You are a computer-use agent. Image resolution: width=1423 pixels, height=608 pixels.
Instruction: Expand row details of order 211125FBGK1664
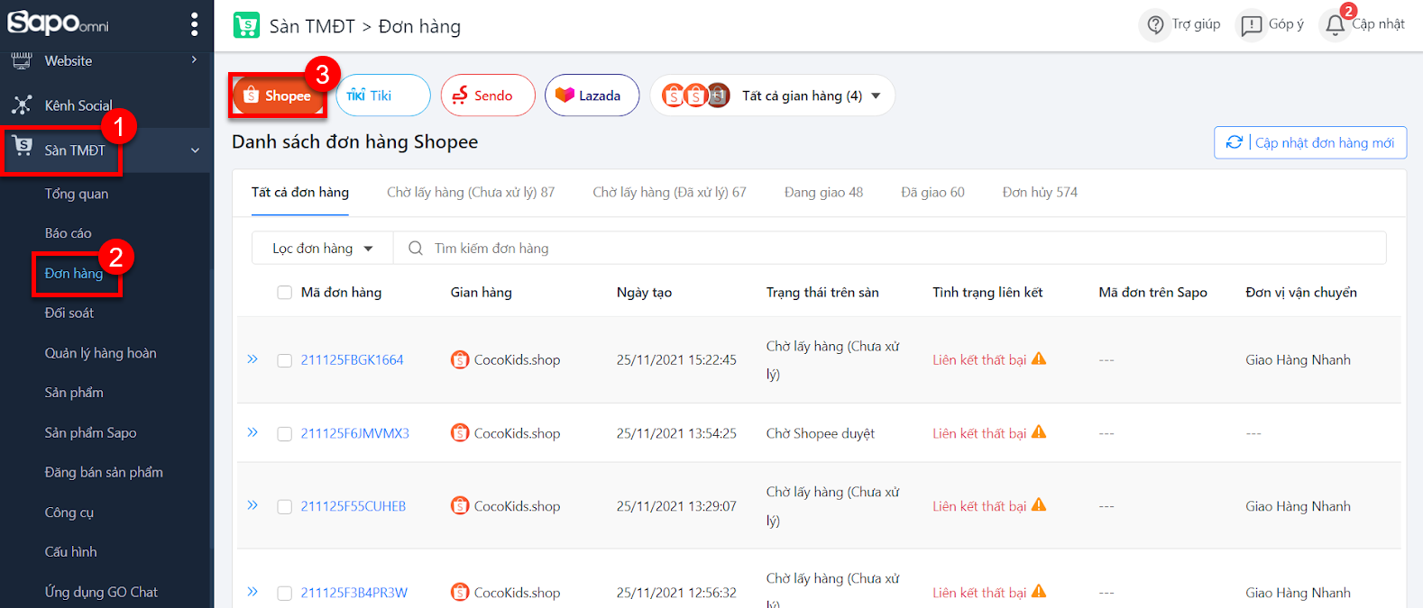tap(252, 358)
